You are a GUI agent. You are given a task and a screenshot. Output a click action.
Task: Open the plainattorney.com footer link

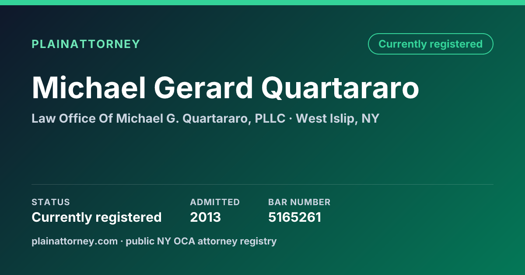point(74,241)
